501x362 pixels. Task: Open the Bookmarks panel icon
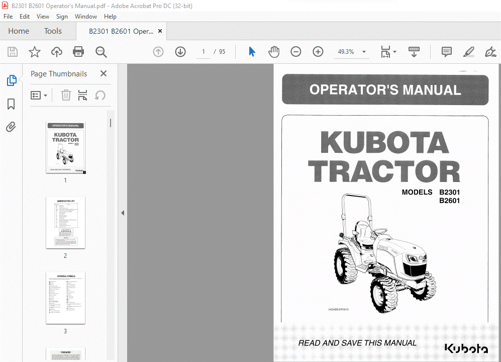tap(11, 104)
